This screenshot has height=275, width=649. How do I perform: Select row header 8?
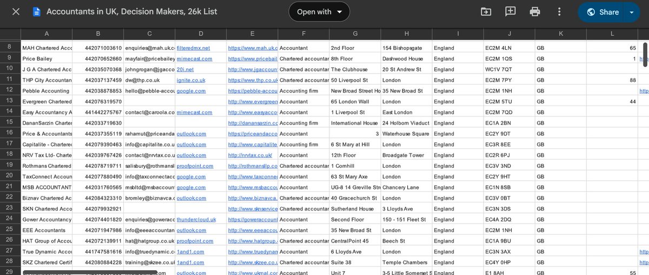10,48
